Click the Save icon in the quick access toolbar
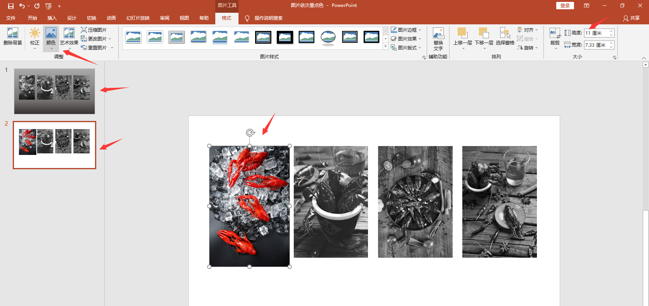 [11, 6]
